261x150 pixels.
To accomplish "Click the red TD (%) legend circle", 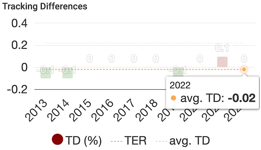I will pos(58,140).
